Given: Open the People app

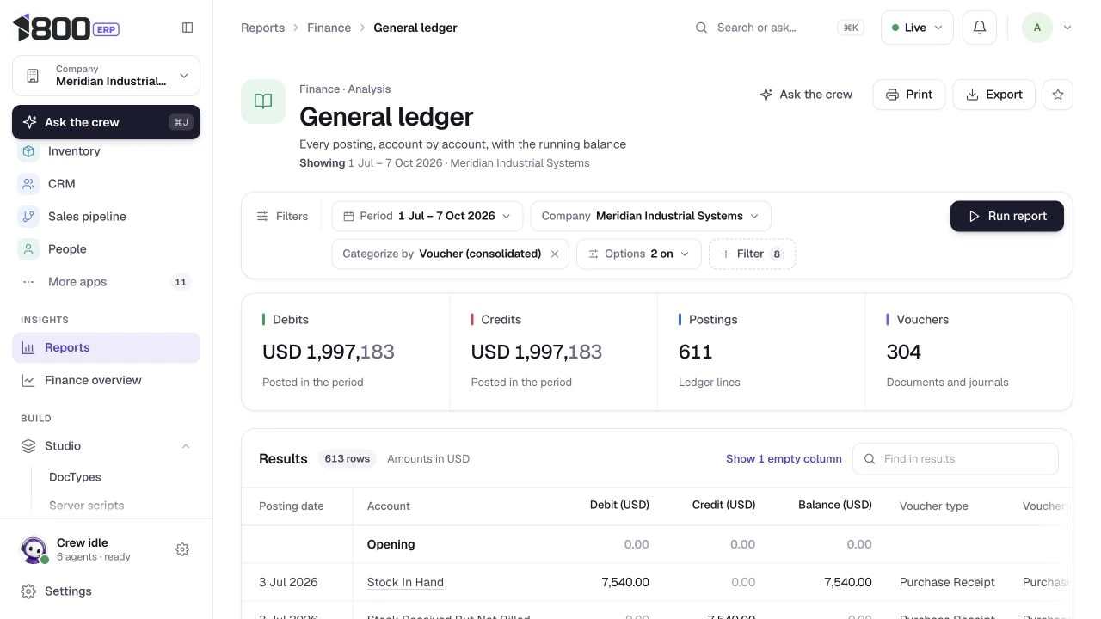Looking at the screenshot, I should 106,249.
